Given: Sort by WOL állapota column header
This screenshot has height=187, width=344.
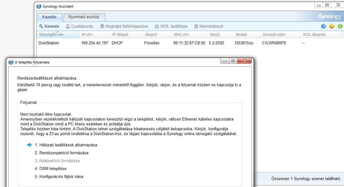Looking at the screenshot, I should (x=320, y=34).
